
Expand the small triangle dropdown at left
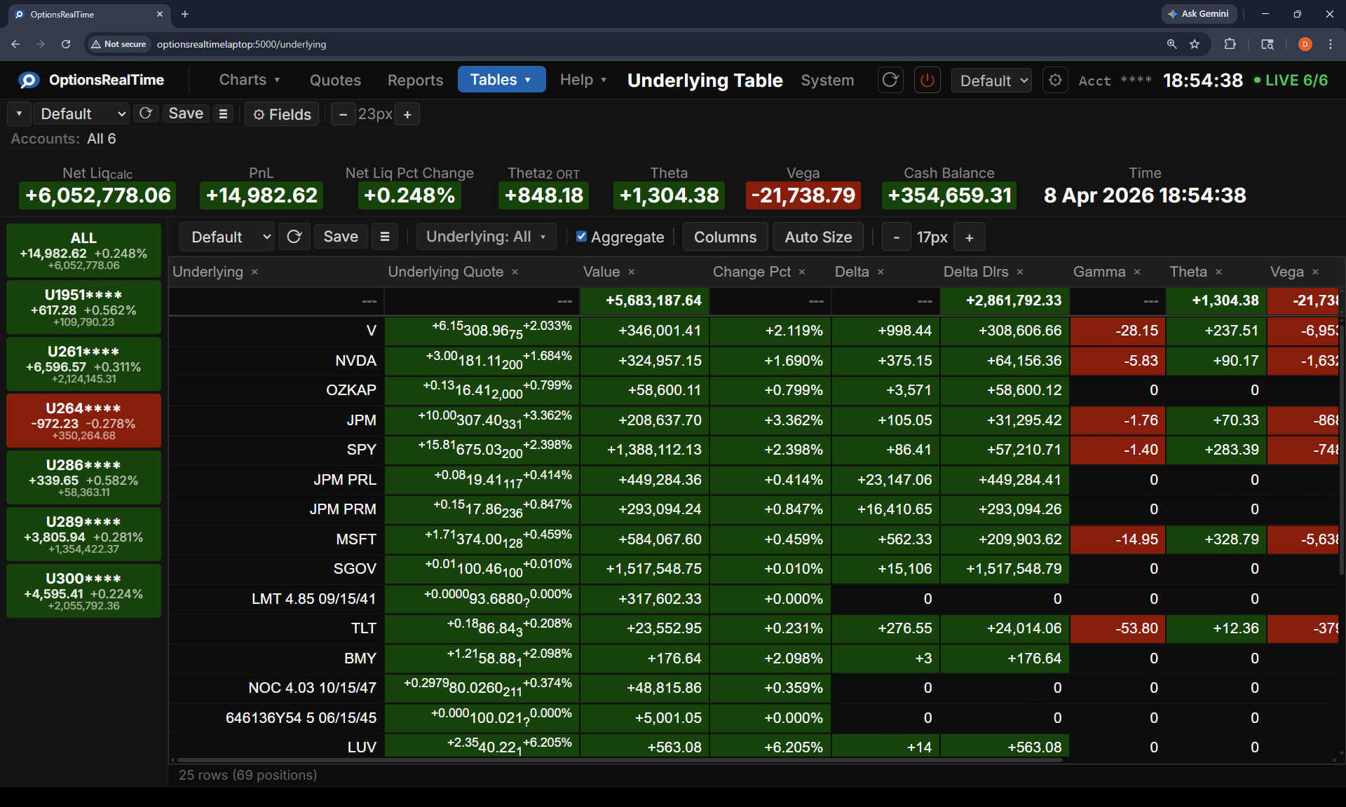[x=19, y=113]
